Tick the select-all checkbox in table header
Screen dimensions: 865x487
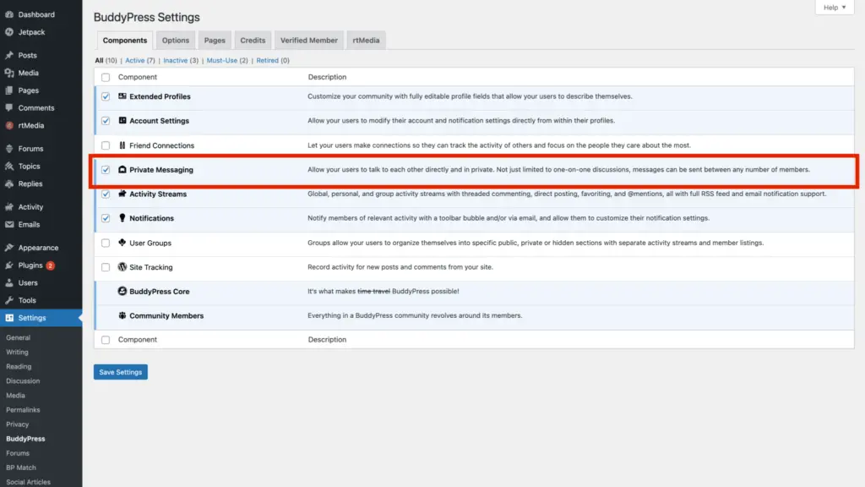[106, 78]
